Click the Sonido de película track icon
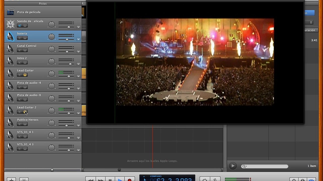 pyautogui.click(x=10, y=24)
